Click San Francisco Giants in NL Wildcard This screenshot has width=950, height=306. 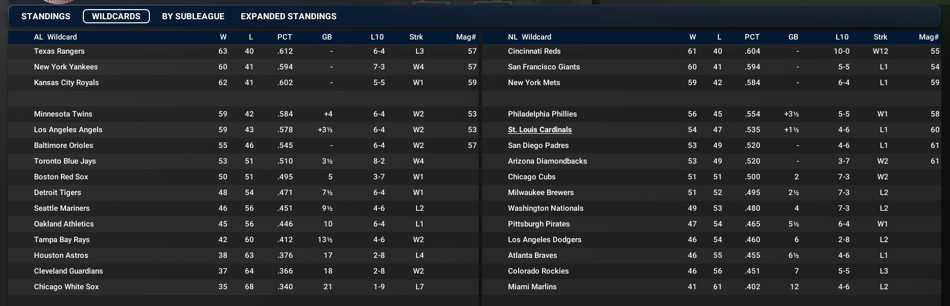544,67
